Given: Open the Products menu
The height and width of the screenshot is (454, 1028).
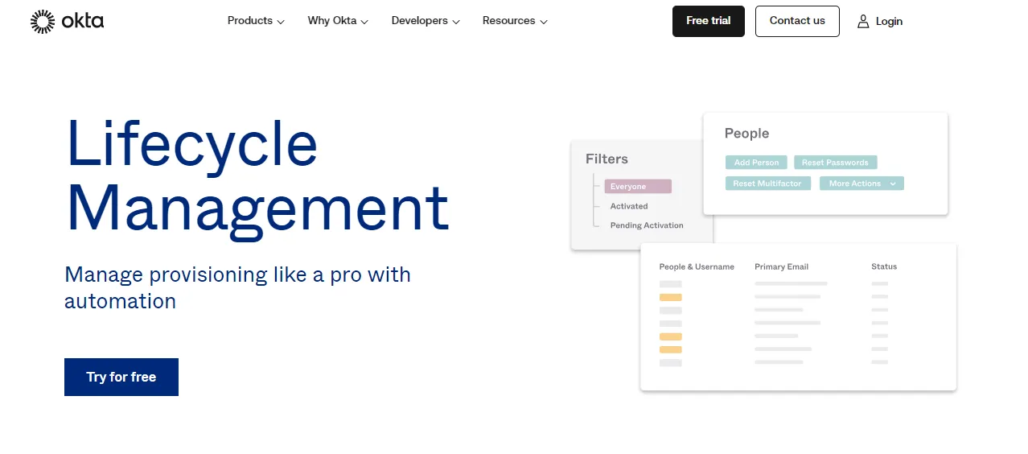Looking at the screenshot, I should pos(256,21).
